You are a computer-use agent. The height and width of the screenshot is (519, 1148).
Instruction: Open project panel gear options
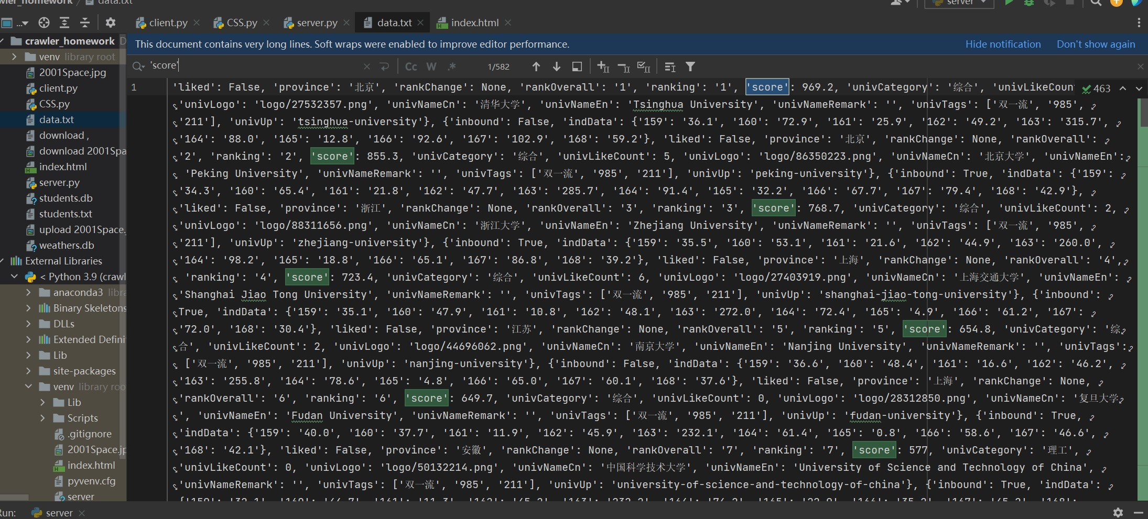point(110,23)
